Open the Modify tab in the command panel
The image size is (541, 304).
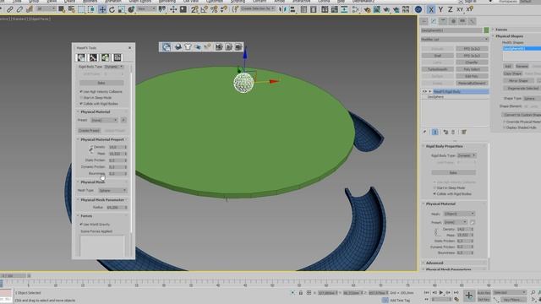tap(434, 21)
